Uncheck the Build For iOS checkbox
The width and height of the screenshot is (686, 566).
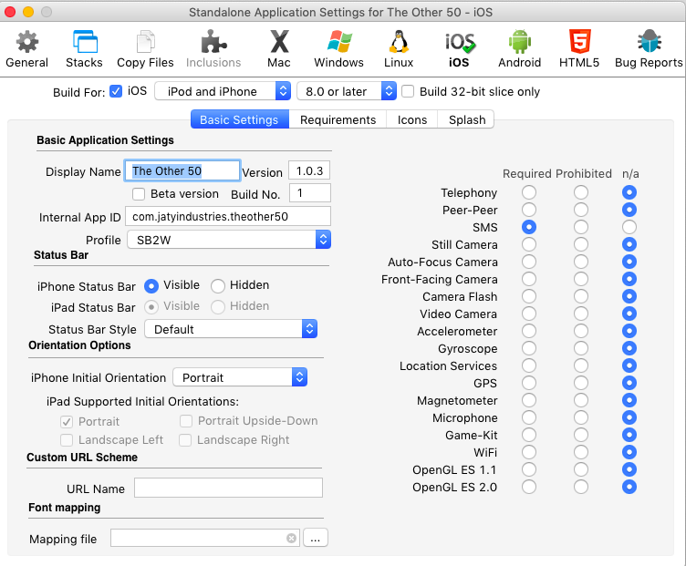116,91
